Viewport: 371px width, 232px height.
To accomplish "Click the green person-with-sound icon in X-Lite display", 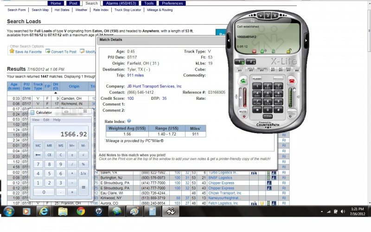I will pyautogui.click(x=263, y=51).
